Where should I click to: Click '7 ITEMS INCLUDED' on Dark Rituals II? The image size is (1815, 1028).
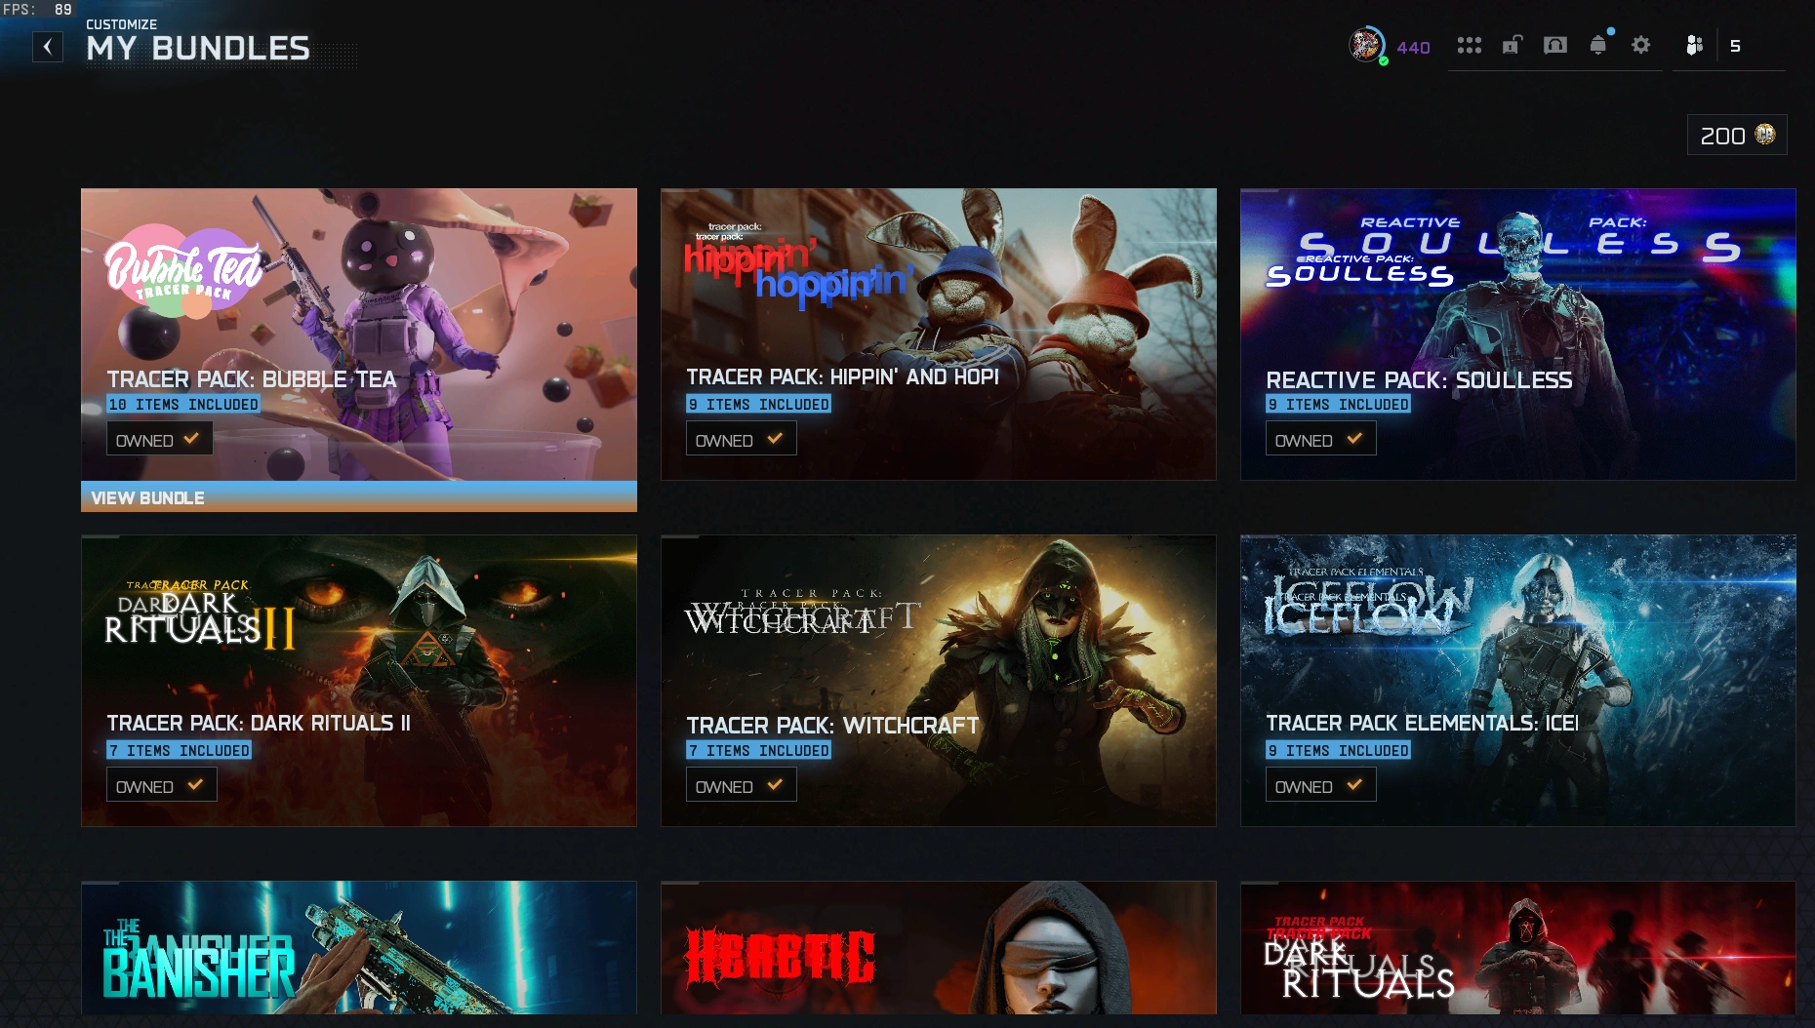click(179, 750)
